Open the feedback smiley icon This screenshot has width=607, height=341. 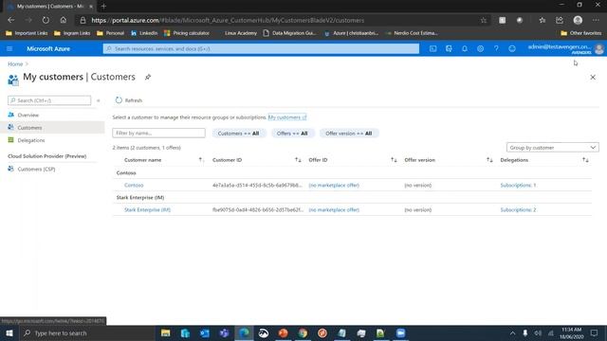click(x=512, y=48)
